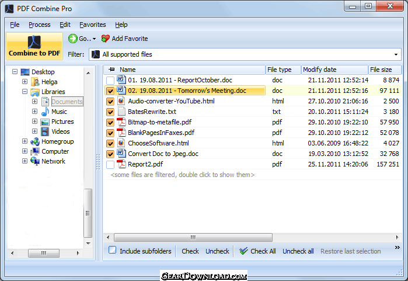Open the Help menu
The height and width of the screenshot is (281, 408).
click(x=121, y=25)
